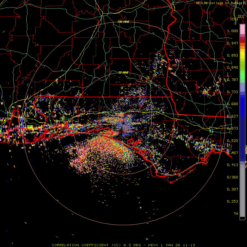Click the "TH" threshold legend label
Screen dimensions: 247x247
[236, 214]
